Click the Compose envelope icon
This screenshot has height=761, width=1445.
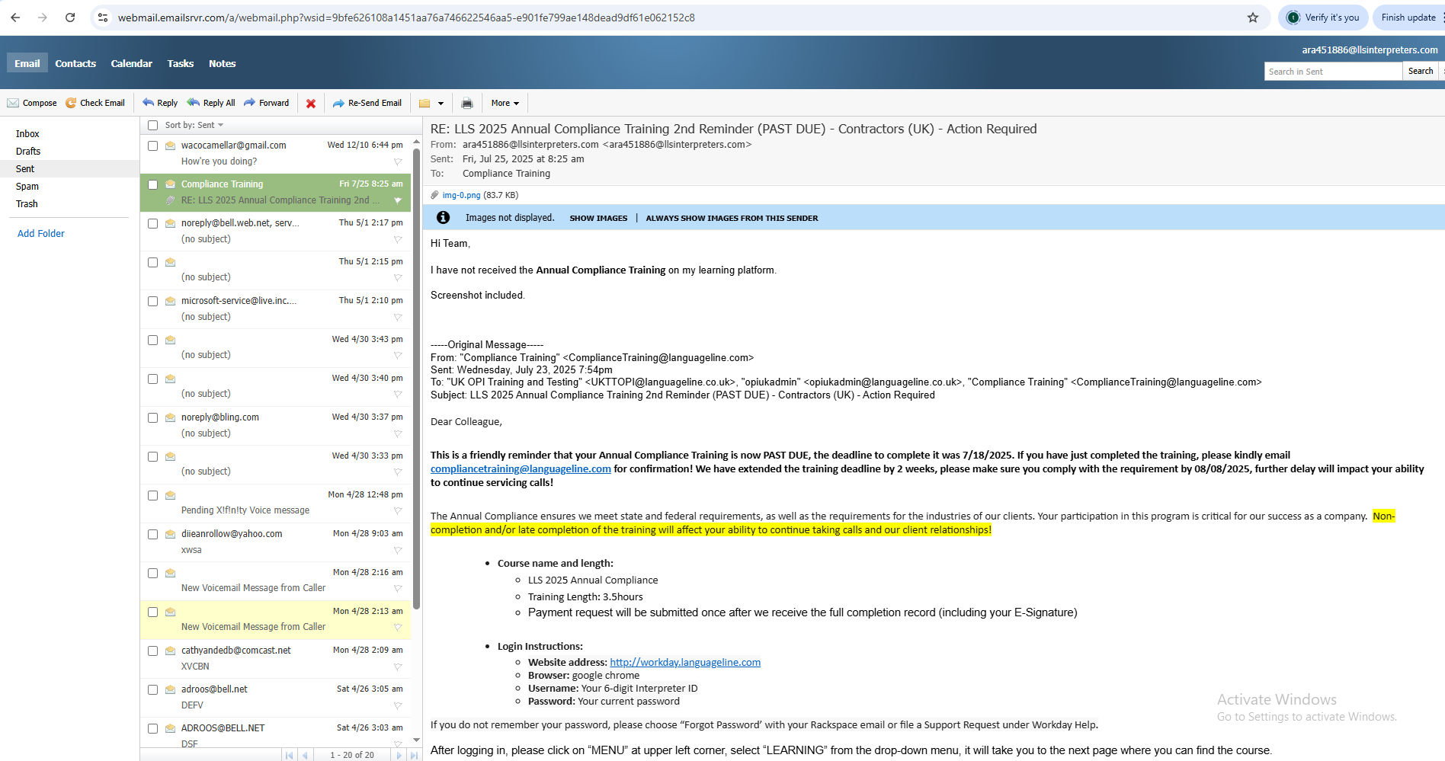13,103
